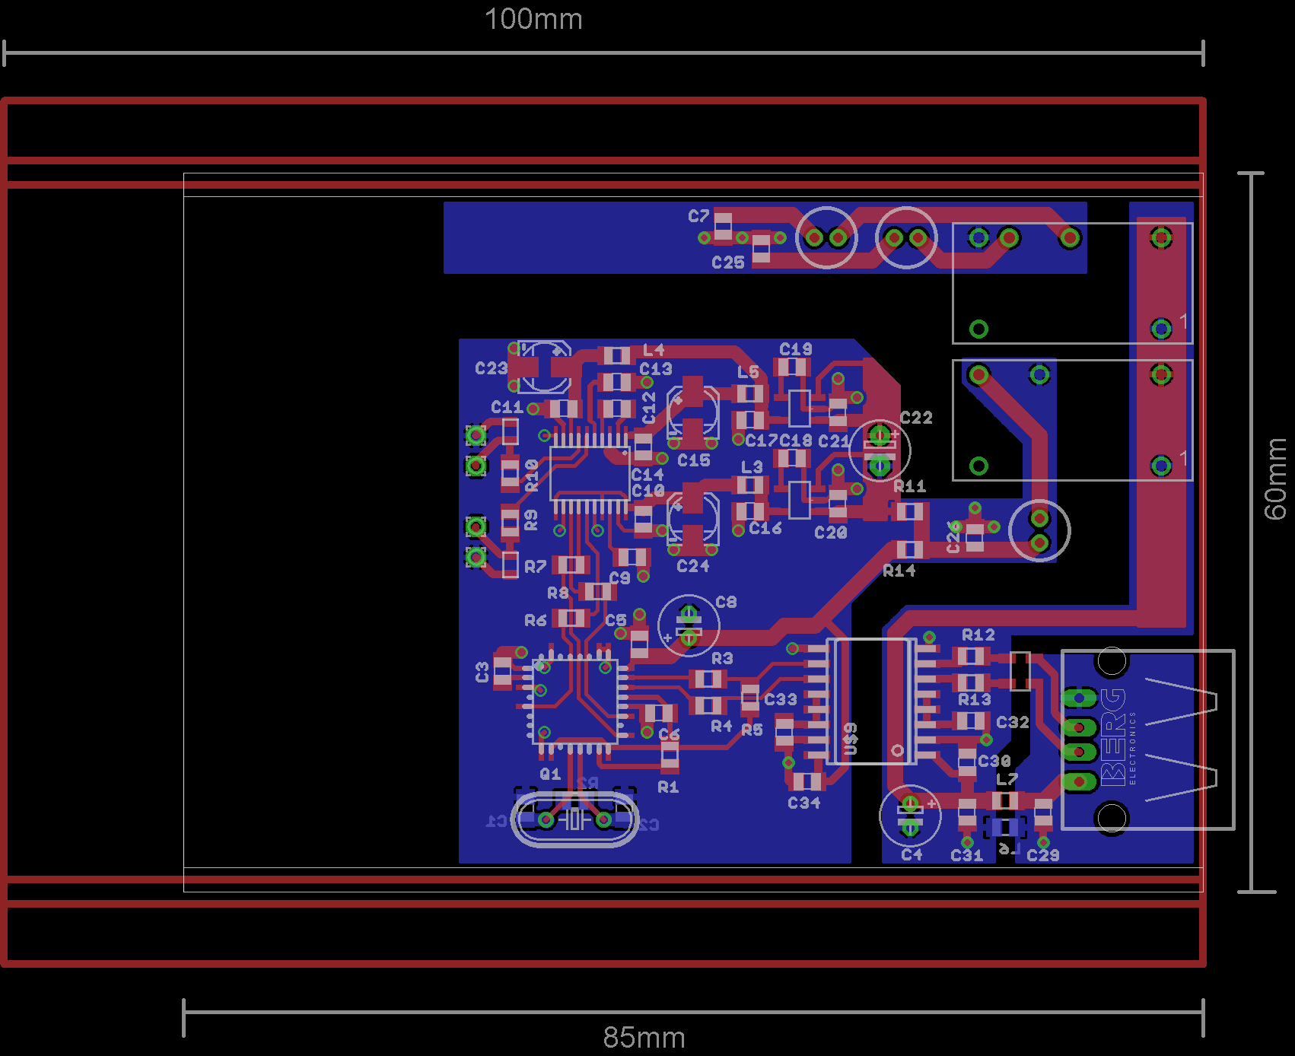Click the 85mm dimension label

644,1038
